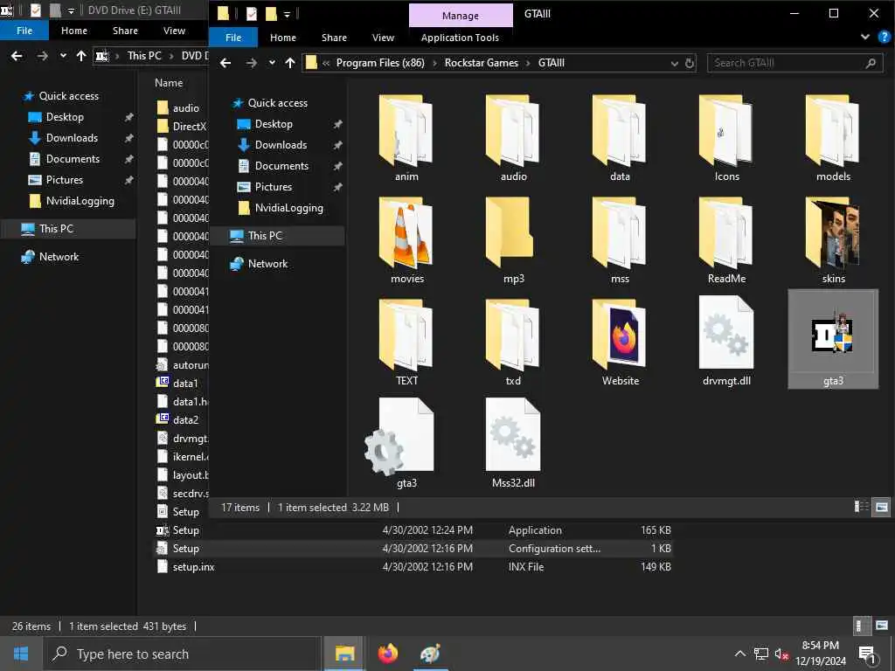Click the muted volume tray icon
895x671 pixels.
(781, 654)
